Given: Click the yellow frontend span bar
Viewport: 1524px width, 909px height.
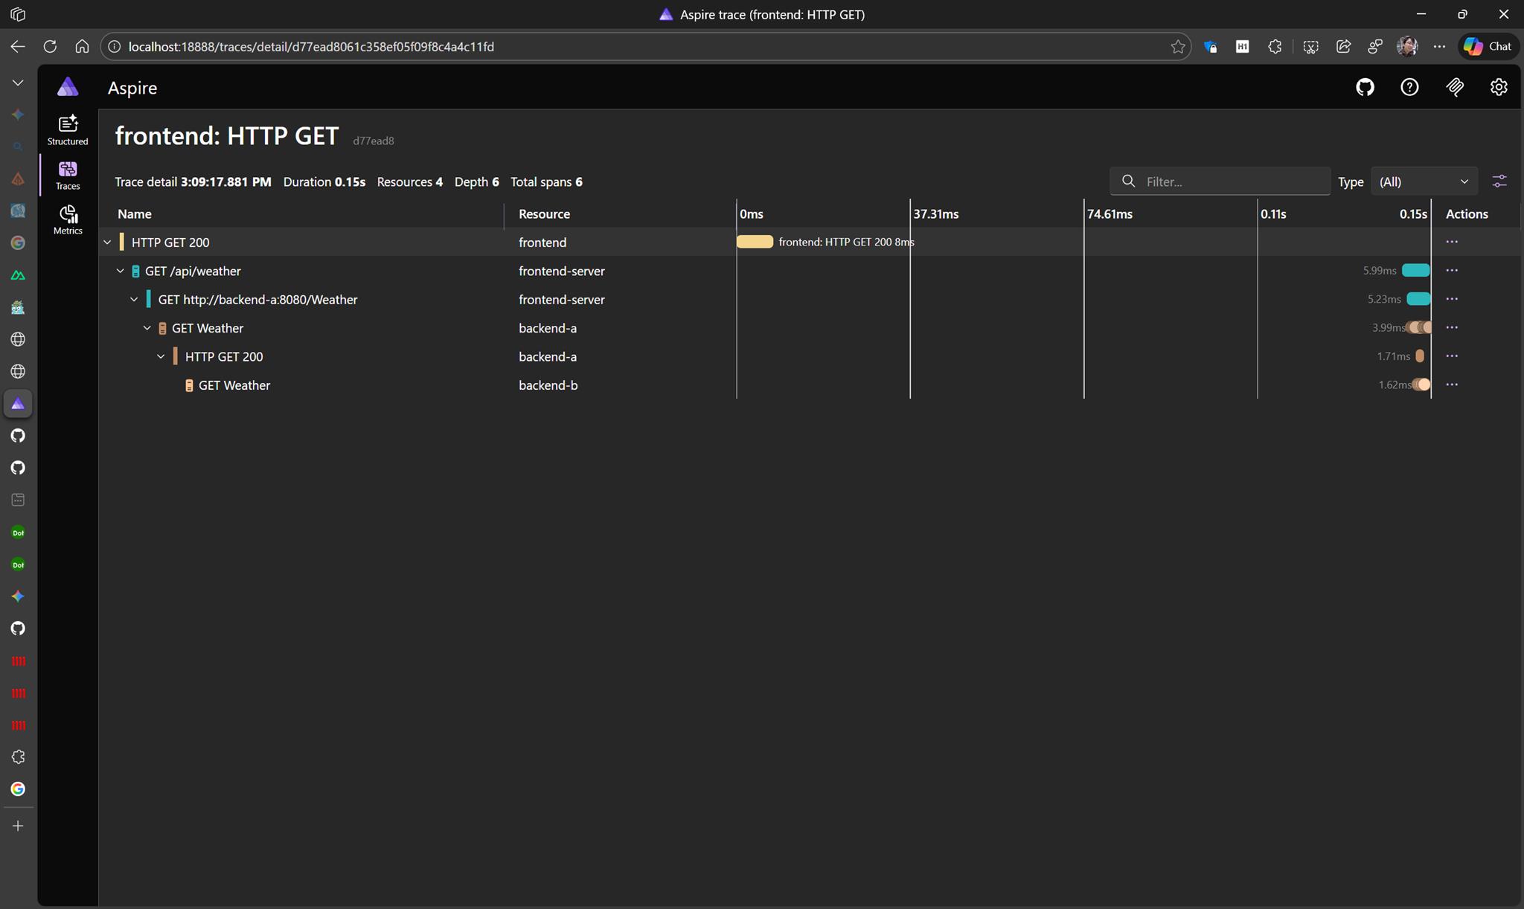Looking at the screenshot, I should pyautogui.click(x=755, y=242).
